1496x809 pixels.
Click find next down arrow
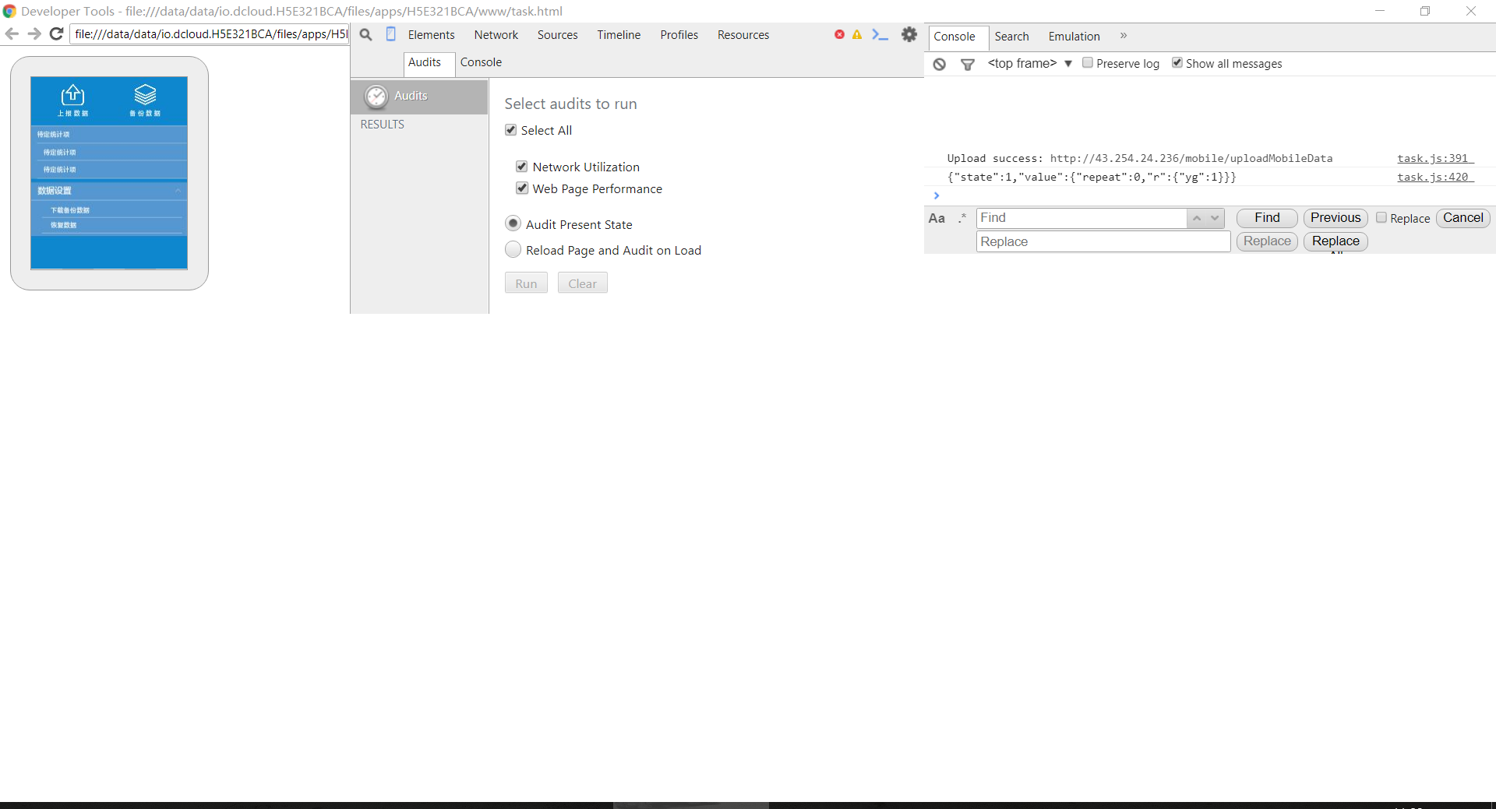tap(1215, 218)
